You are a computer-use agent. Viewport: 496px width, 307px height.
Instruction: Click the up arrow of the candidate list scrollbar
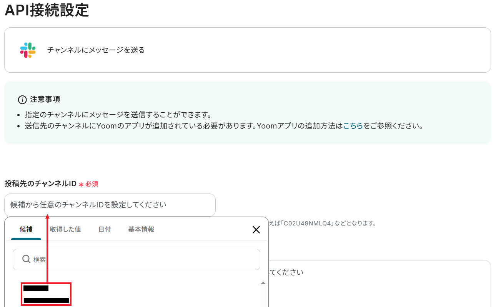[x=263, y=283]
